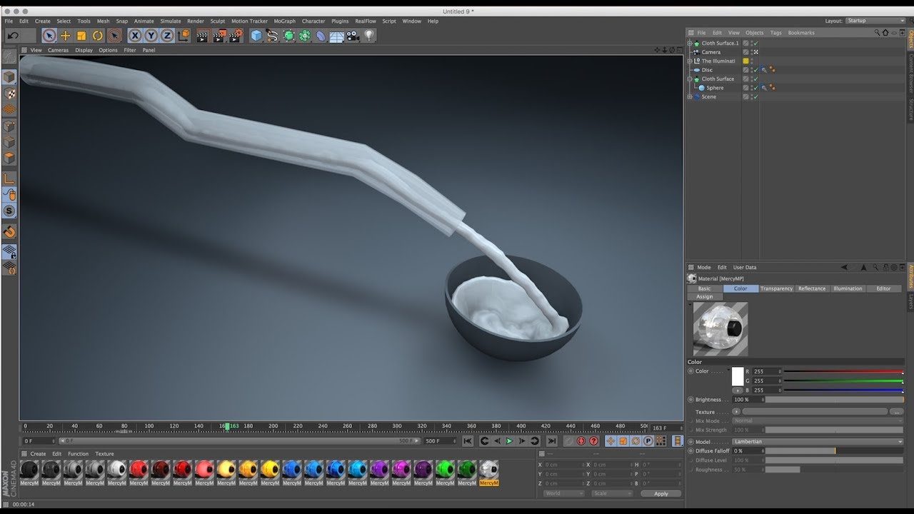Click the red R color slider
914x514 pixels.
click(x=844, y=372)
